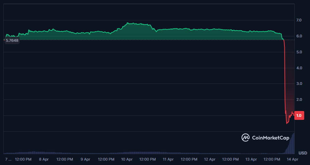Click the 5.0 price axis label

299,52
